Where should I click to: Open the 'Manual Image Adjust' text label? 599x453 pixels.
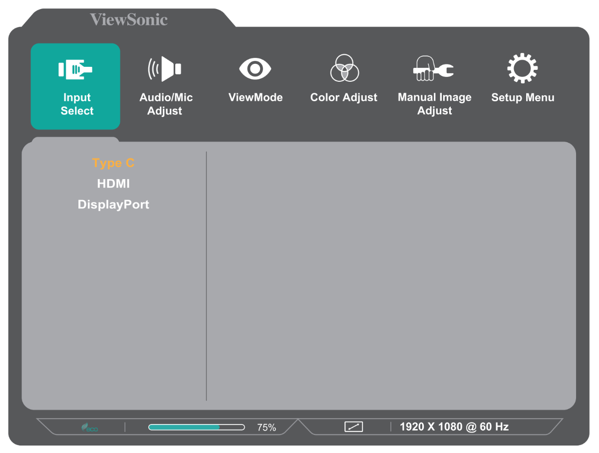point(434,104)
